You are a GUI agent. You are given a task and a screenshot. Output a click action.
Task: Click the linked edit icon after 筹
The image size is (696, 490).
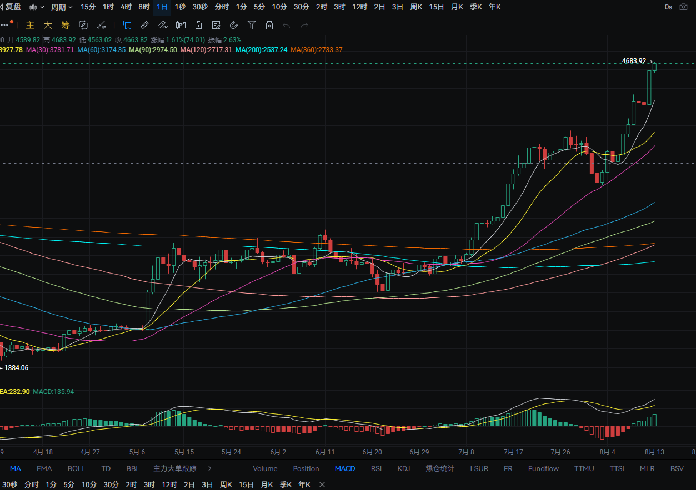(83, 25)
